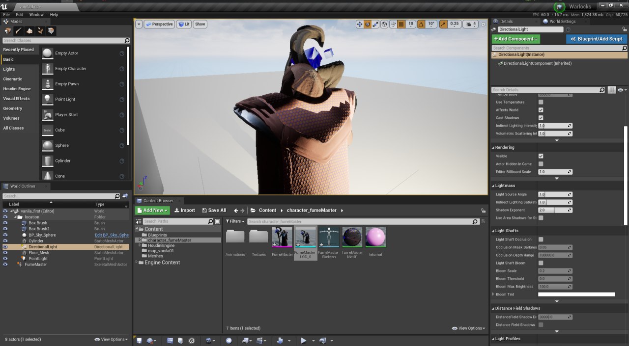Expand the Bloom Tint property
The width and height of the screenshot is (629, 346).
coord(493,294)
